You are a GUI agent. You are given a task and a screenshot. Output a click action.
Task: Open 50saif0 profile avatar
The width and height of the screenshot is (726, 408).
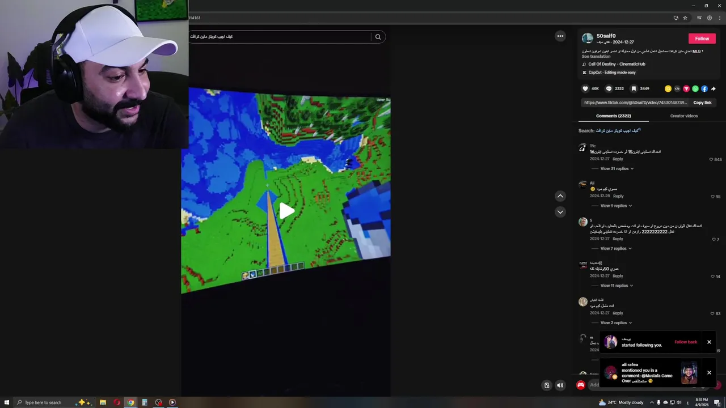[x=588, y=39]
